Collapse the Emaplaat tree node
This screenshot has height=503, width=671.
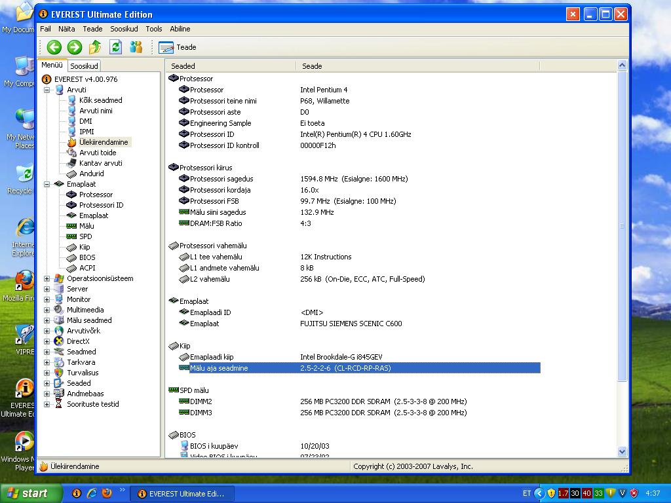(x=47, y=184)
